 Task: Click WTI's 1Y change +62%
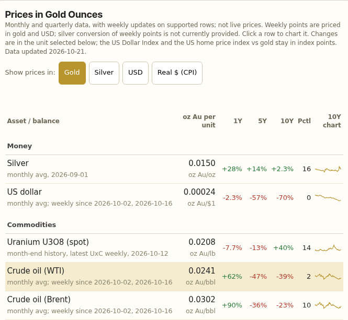pos(232,277)
